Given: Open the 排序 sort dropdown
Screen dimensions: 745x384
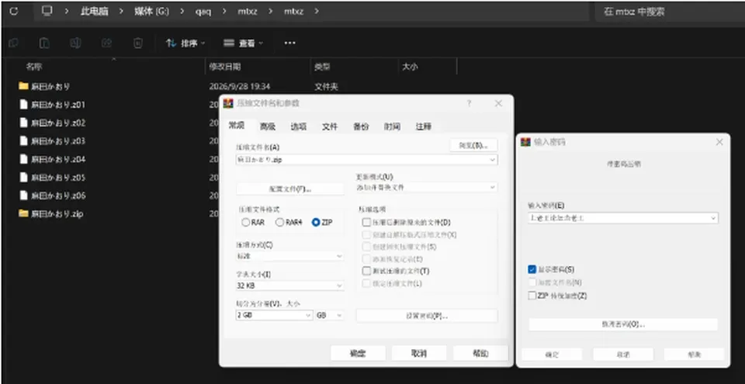Looking at the screenshot, I should click(185, 43).
